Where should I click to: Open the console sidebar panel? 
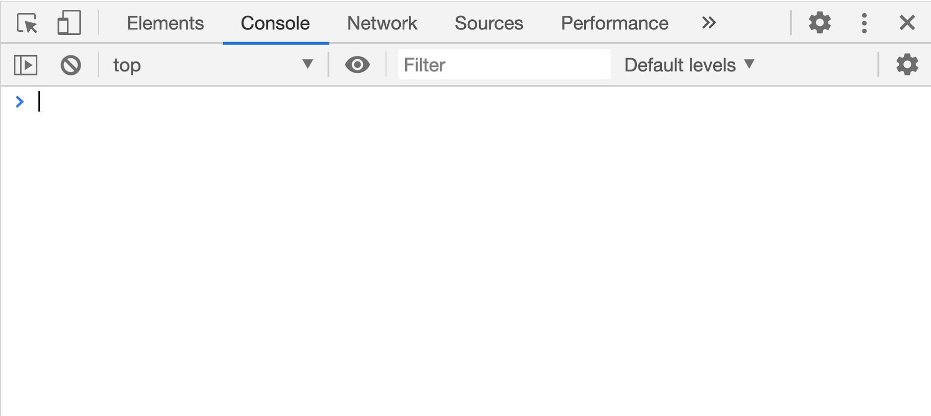tap(25, 64)
